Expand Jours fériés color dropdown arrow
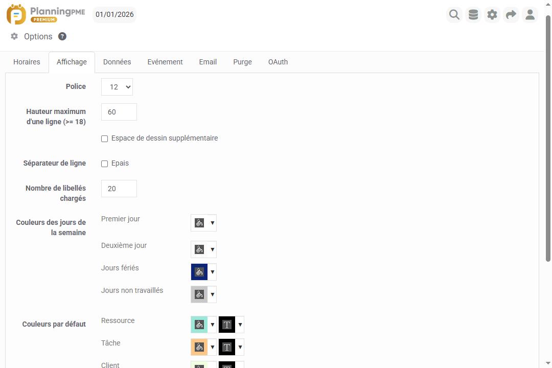The image size is (552, 368). coord(212,272)
